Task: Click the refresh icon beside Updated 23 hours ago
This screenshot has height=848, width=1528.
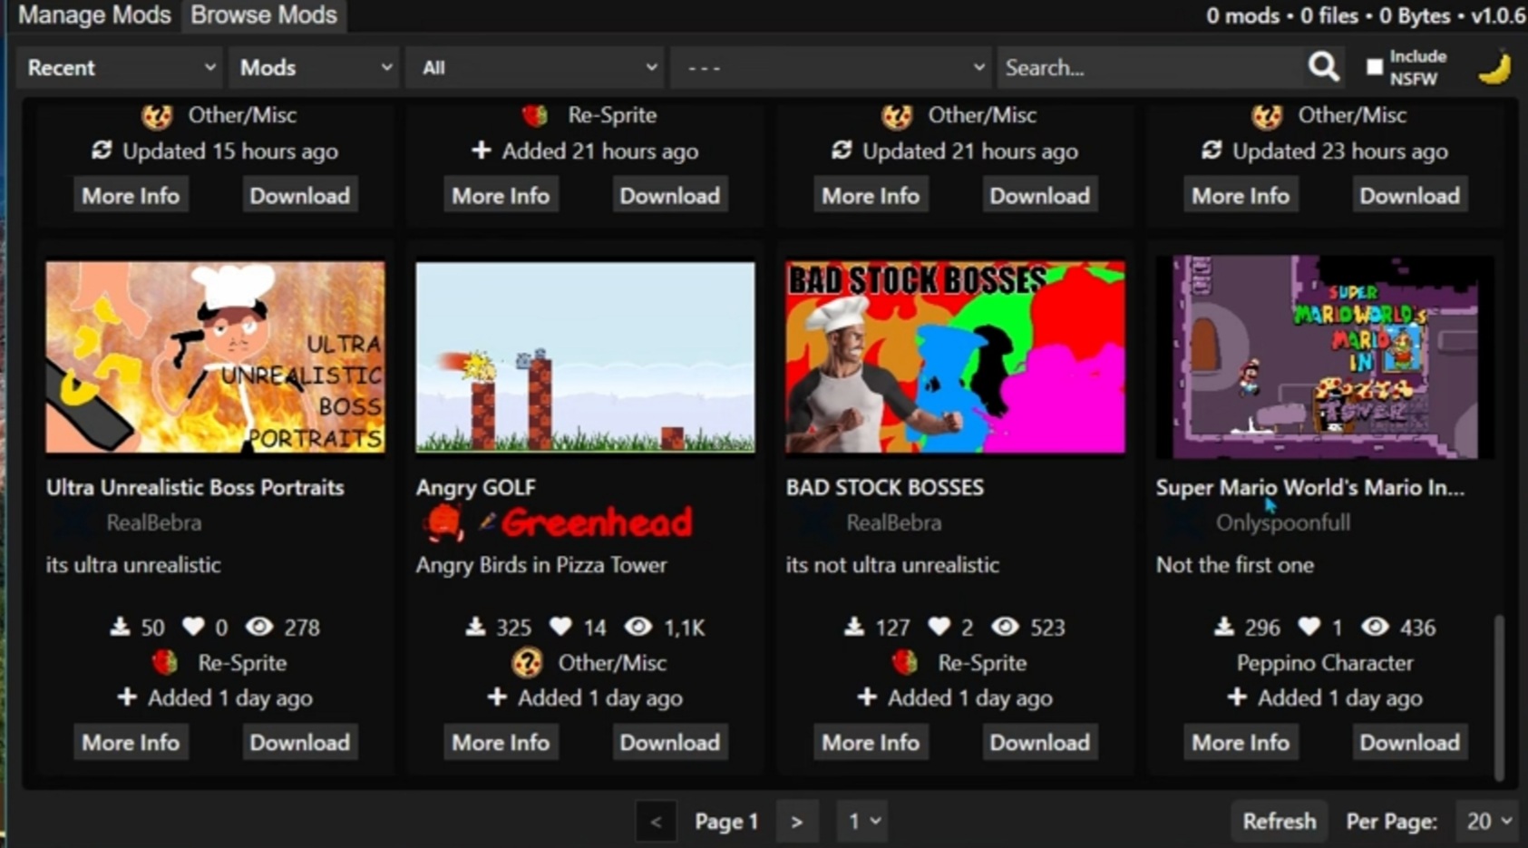Action: pos(1212,150)
